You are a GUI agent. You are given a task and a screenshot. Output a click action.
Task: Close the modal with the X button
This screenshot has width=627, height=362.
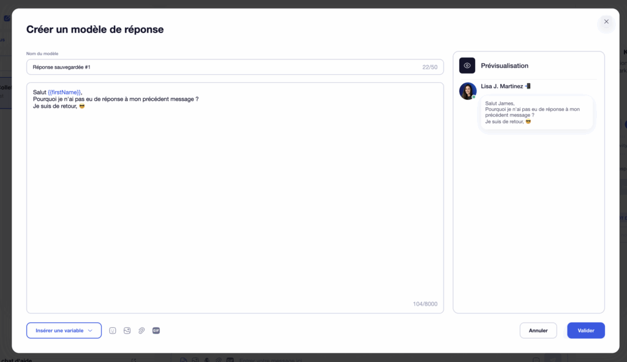point(606,23)
